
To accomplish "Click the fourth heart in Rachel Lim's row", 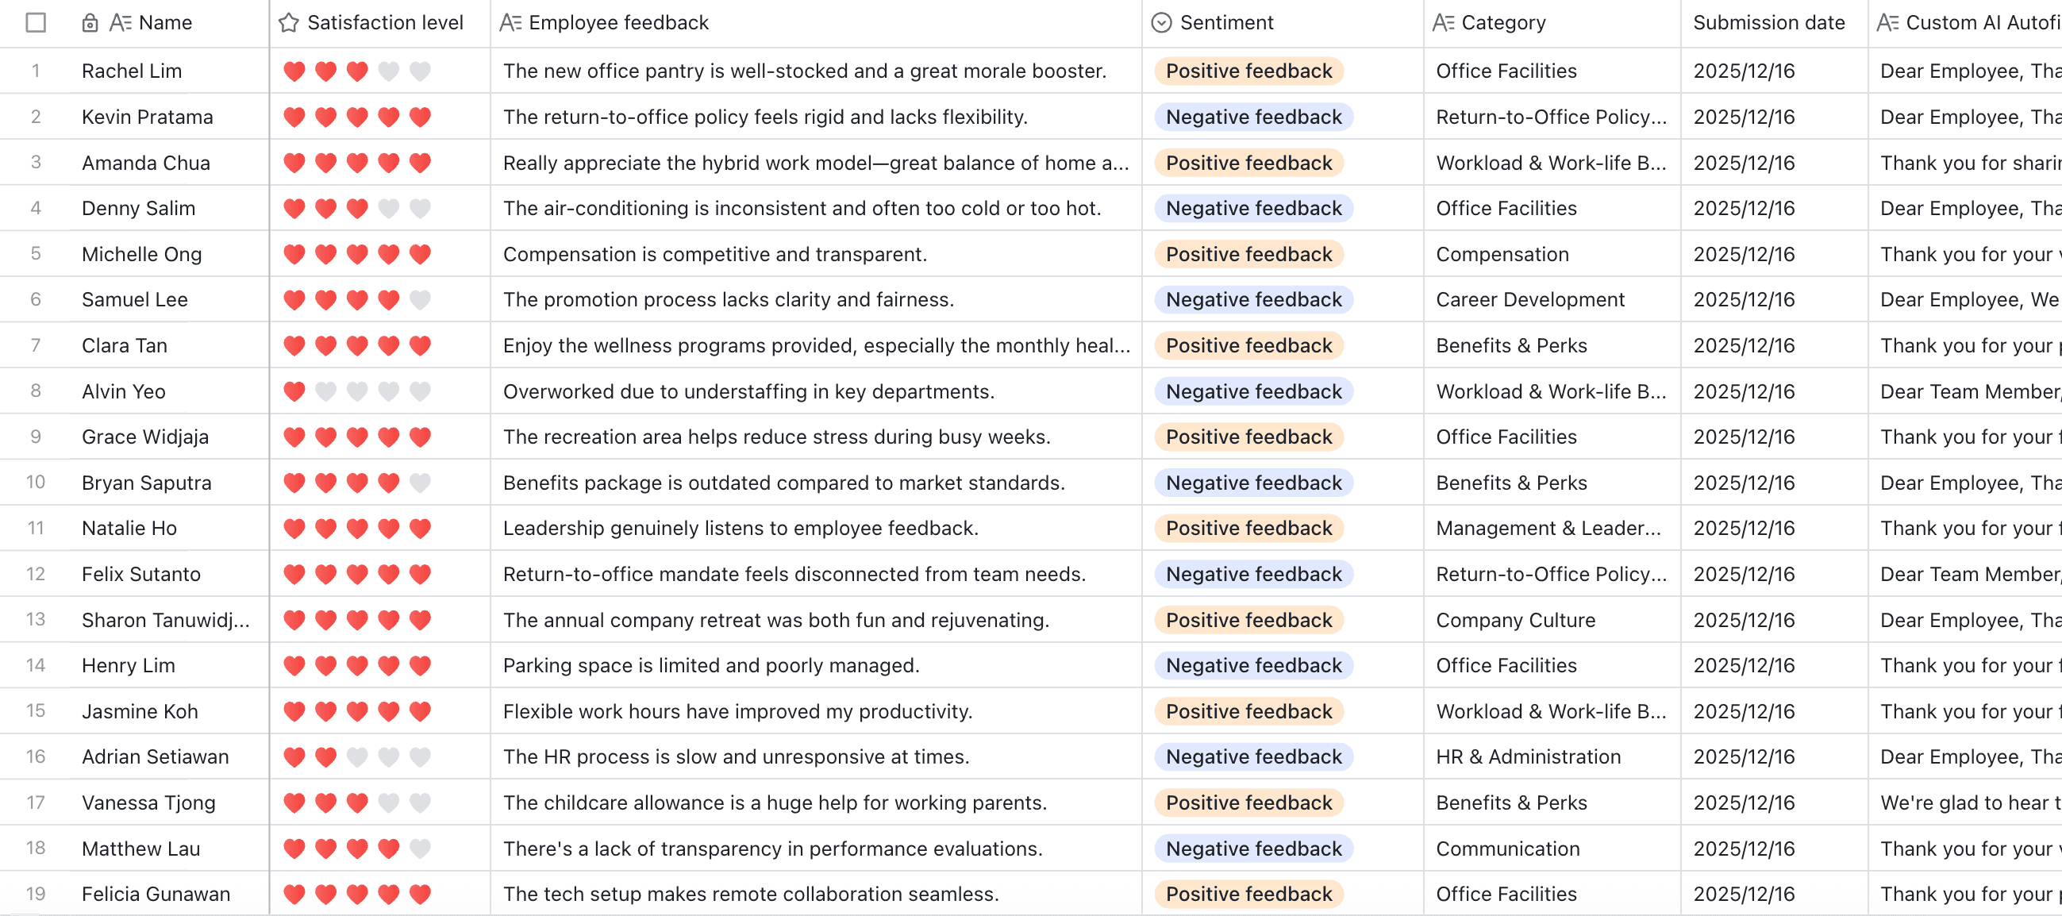I will (388, 71).
